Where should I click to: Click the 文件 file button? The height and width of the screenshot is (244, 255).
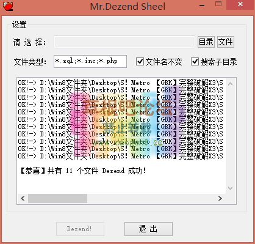(226, 42)
